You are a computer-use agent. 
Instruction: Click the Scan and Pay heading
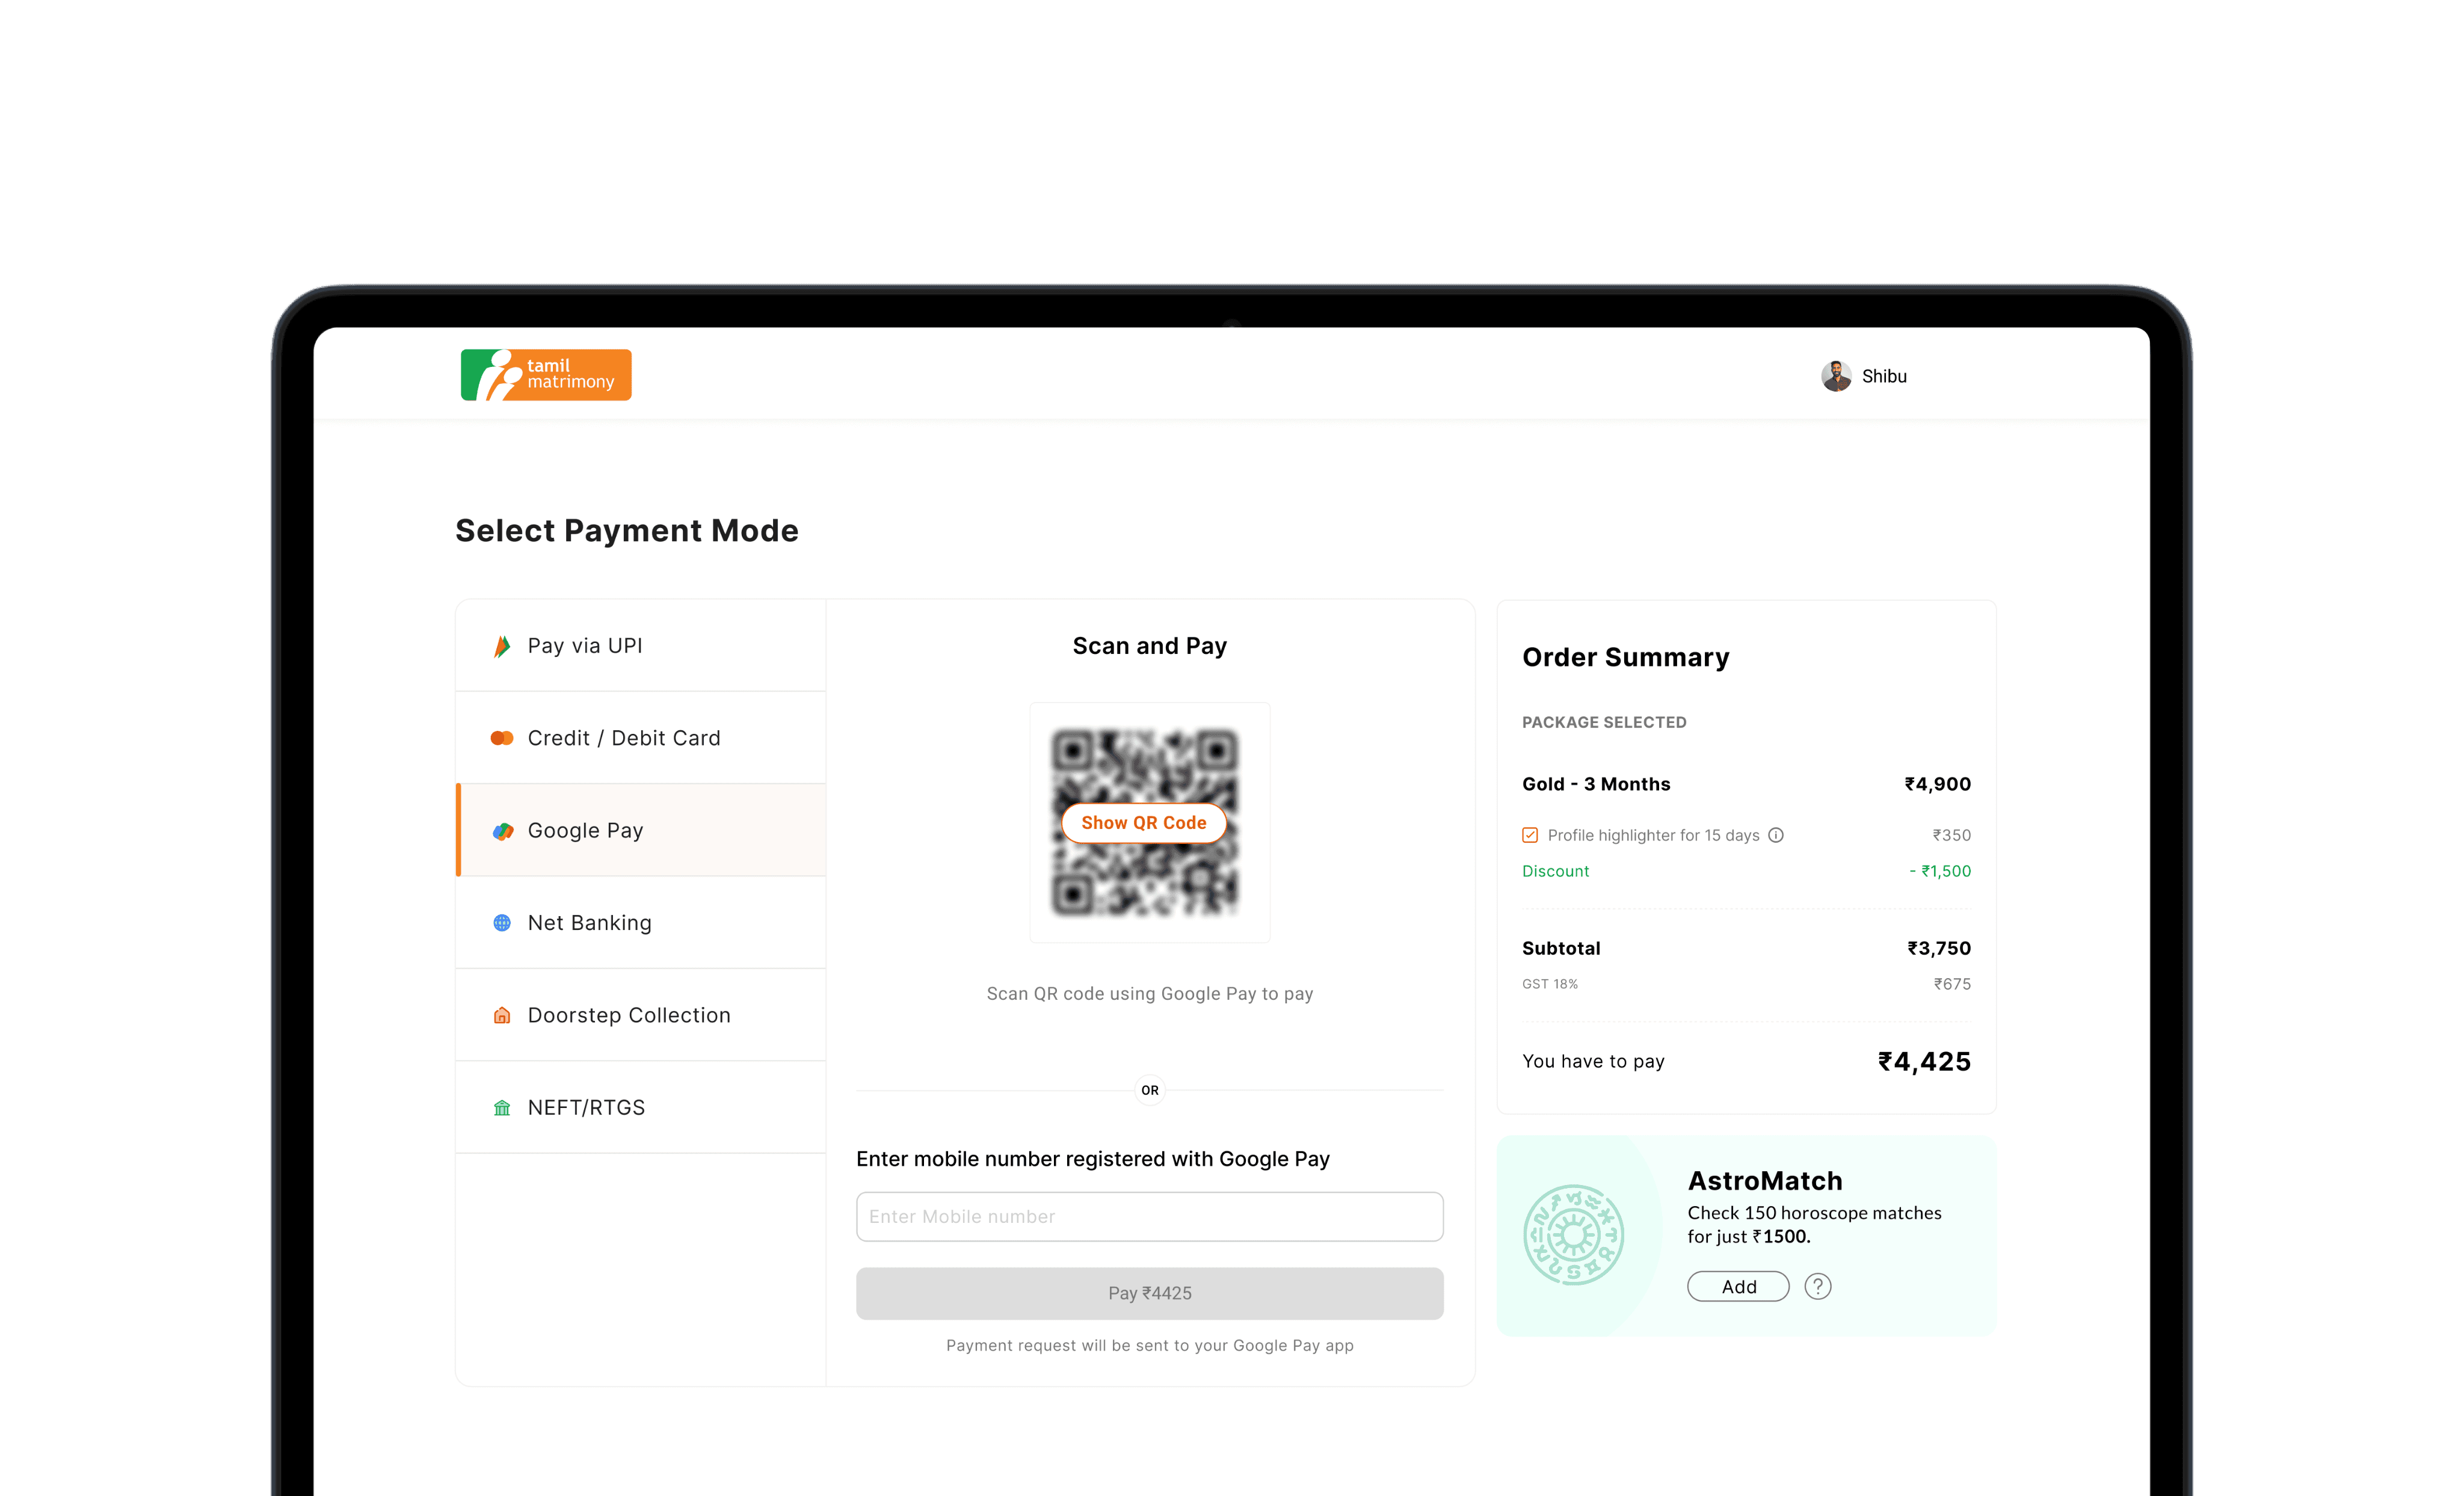point(1150,646)
